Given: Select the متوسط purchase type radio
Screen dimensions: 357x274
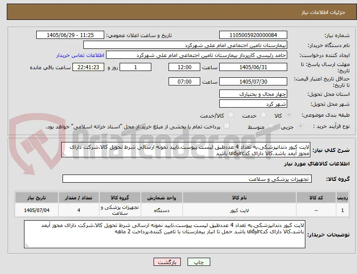Looking at the screenshot, I should coord(271,126).
